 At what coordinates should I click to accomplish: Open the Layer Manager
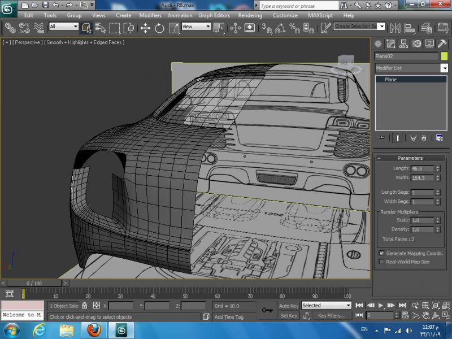pyautogui.click(x=426, y=28)
